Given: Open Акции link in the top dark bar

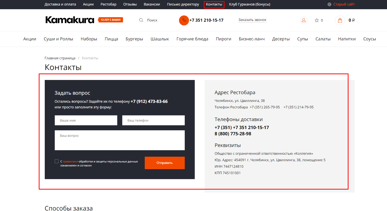Looking at the screenshot, I should pyautogui.click(x=88, y=4).
